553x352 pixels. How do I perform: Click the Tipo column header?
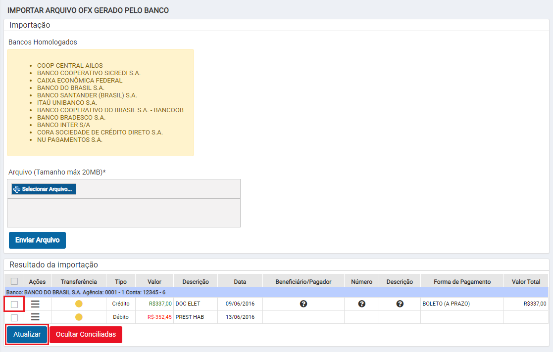tap(121, 281)
